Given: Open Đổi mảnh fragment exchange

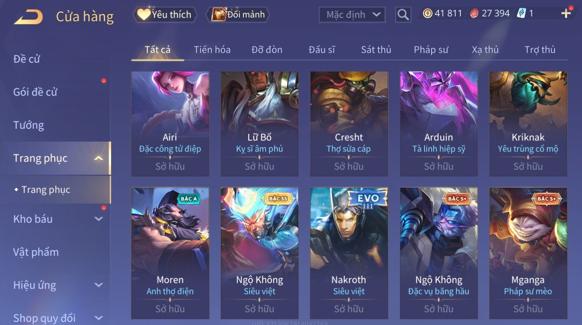Looking at the screenshot, I should (x=238, y=15).
